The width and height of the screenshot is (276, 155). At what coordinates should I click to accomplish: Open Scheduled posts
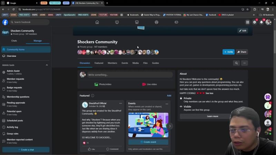(26, 121)
